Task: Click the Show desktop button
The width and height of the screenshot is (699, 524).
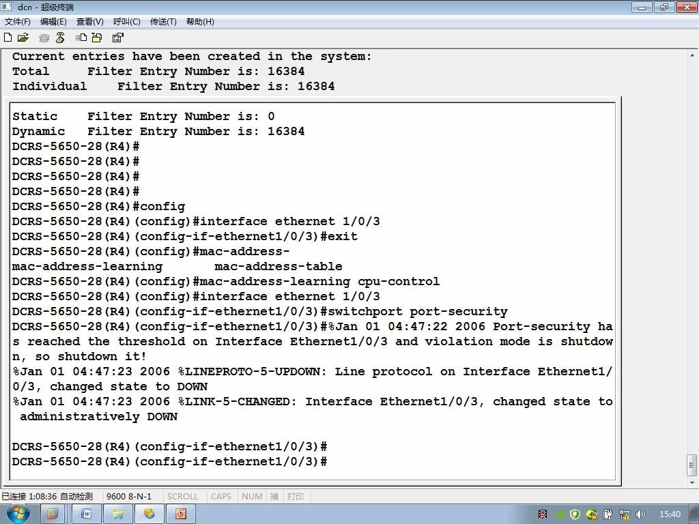Action: [694, 514]
